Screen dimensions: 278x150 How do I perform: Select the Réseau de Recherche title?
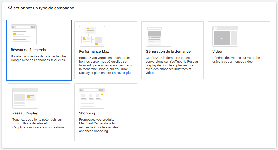29,50
